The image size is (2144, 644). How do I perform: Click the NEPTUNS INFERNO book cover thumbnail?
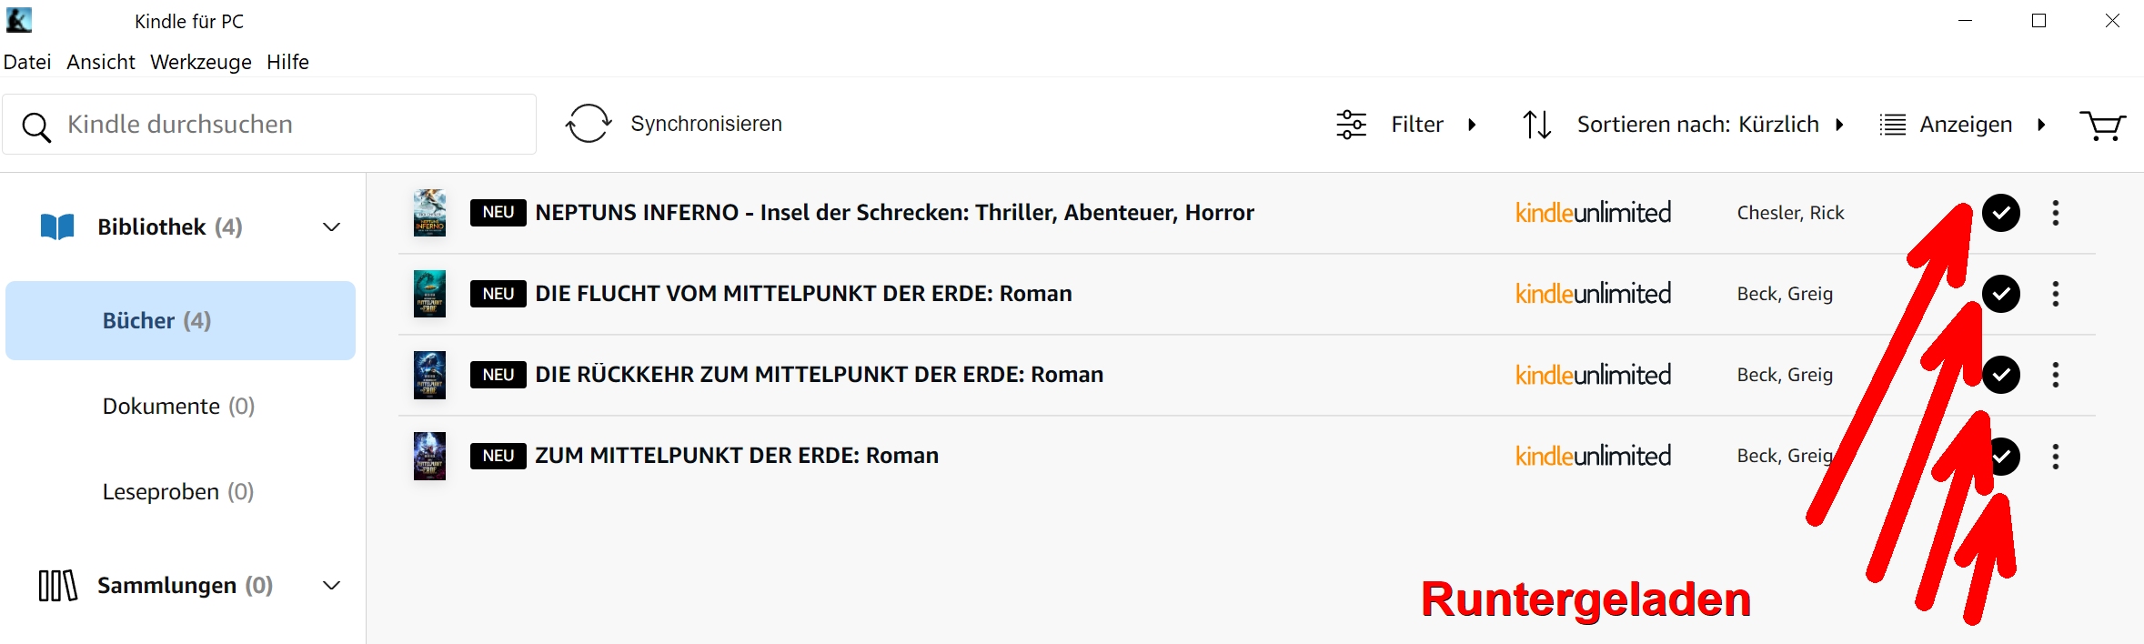point(429,213)
